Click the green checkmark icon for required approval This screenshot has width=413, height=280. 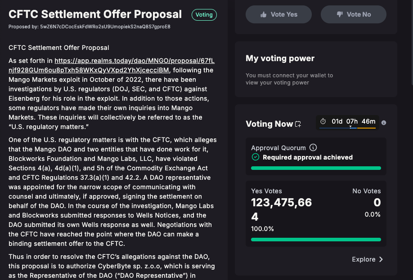coord(256,157)
